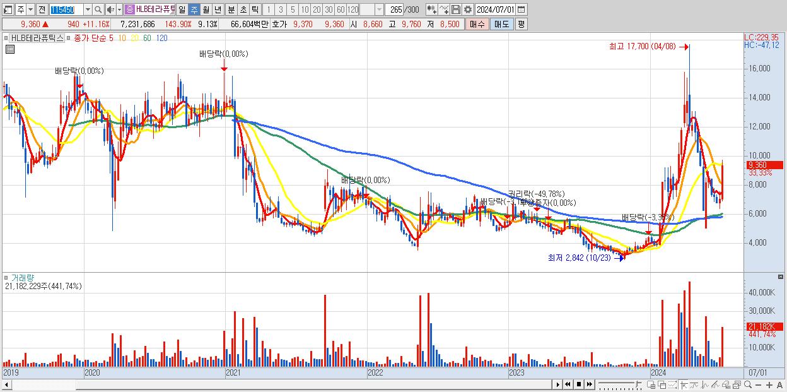Open the calendar date picker icon
The width and height of the screenshot is (787, 392).
(523, 9)
